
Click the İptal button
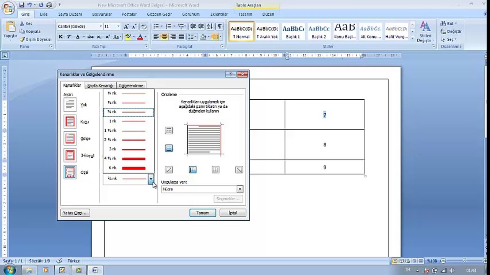click(x=233, y=213)
